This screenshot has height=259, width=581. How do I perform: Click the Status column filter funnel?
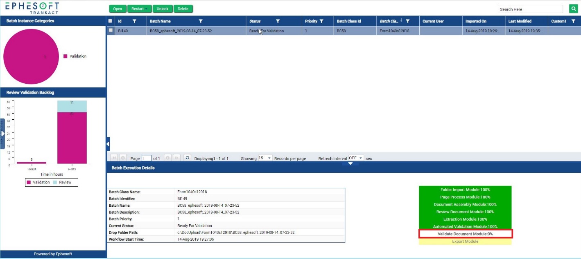[278, 21]
